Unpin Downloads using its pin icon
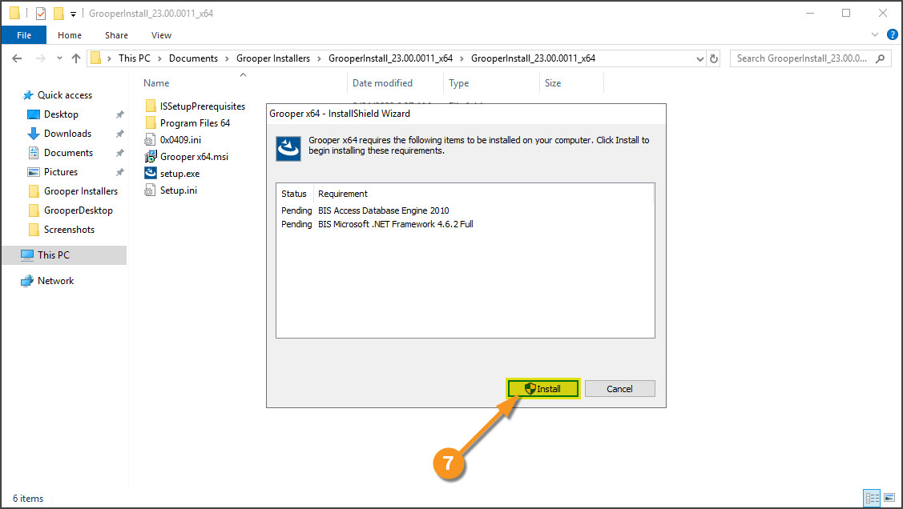Image resolution: width=903 pixels, height=509 pixels. pyautogui.click(x=120, y=134)
